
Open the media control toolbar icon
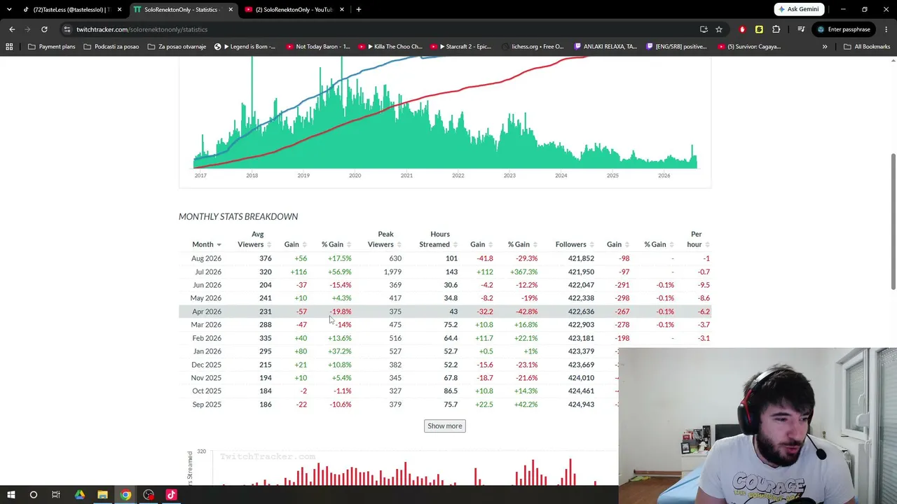[801, 29]
